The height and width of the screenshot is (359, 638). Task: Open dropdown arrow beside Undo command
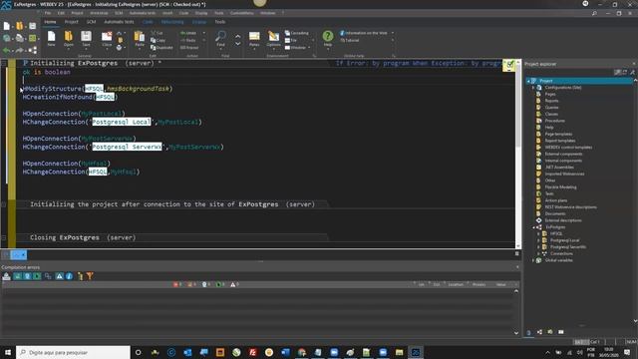204,33
